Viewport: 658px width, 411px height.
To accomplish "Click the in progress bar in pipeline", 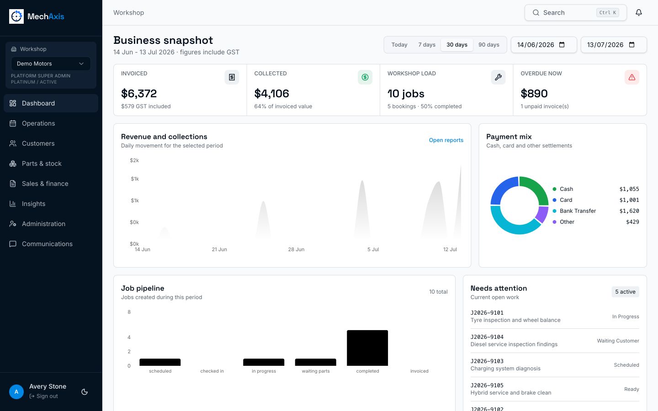I will pyautogui.click(x=264, y=362).
